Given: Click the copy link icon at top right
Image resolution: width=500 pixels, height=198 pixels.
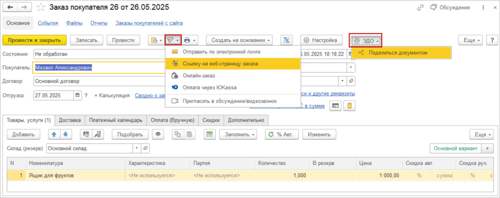Looking at the screenshot, I should pyautogui.click(x=420, y=8).
